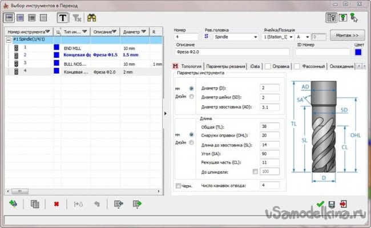
Task: Click the Число канавок отвода field
Action: tap(269, 185)
